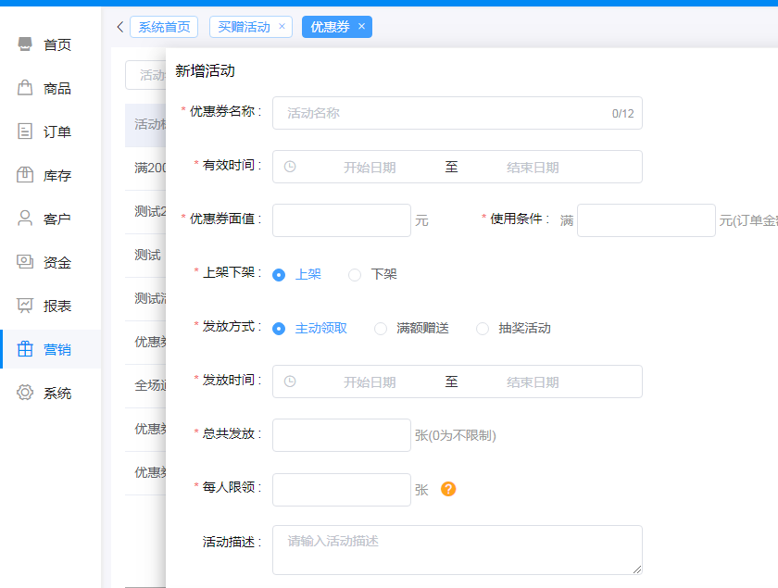778x588 pixels.
Task: Select the 下架 radio button
Action: pos(354,274)
